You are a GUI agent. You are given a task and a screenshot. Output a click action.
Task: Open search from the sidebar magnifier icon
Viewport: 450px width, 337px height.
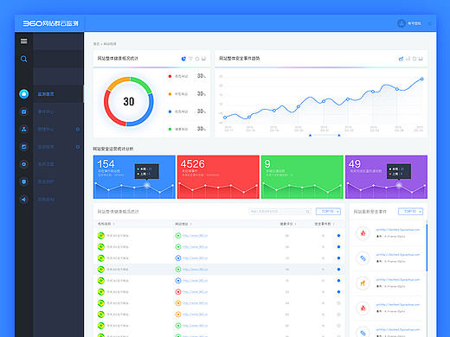coord(24,59)
